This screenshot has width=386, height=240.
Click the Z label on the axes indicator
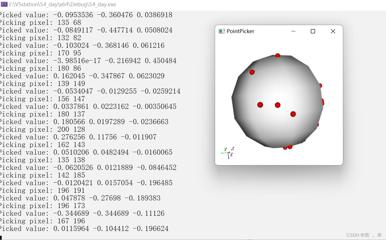pos(231,155)
